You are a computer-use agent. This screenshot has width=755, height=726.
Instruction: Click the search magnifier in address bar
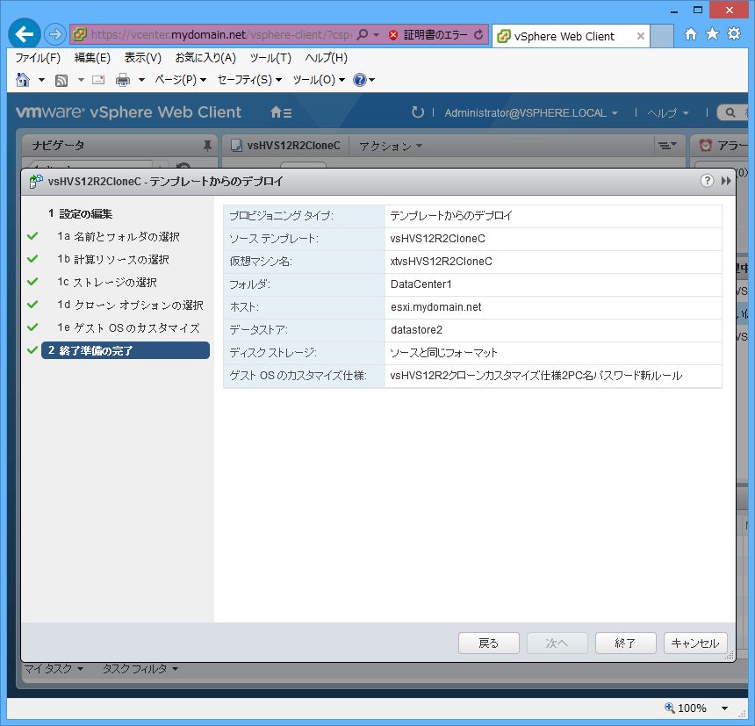tap(363, 34)
